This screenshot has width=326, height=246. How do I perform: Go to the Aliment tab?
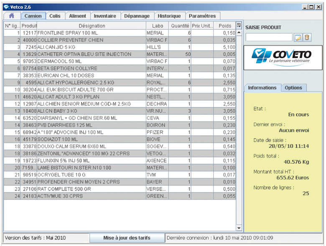[x=78, y=16]
